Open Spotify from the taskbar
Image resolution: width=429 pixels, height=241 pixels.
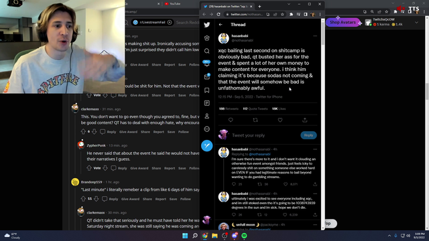(x=244, y=236)
